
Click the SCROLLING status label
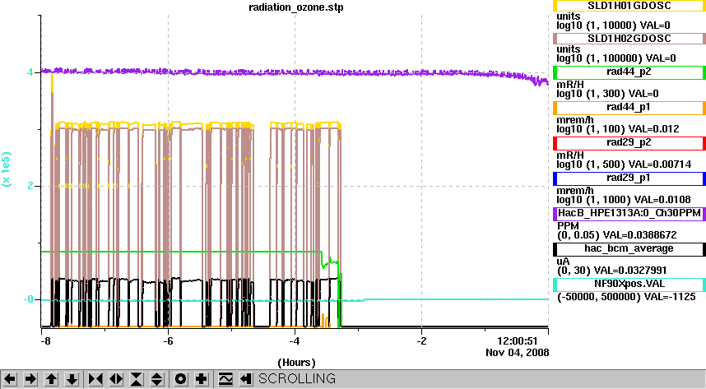click(x=297, y=378)
